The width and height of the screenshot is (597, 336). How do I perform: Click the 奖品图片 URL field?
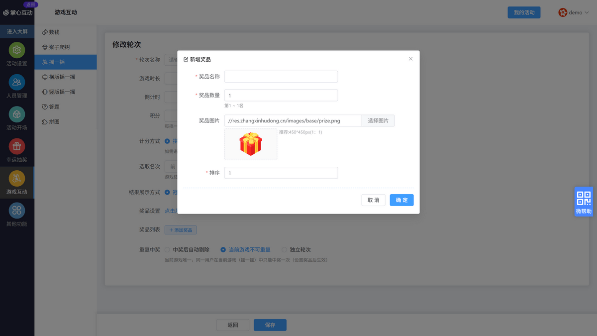(x=293, y=120)
